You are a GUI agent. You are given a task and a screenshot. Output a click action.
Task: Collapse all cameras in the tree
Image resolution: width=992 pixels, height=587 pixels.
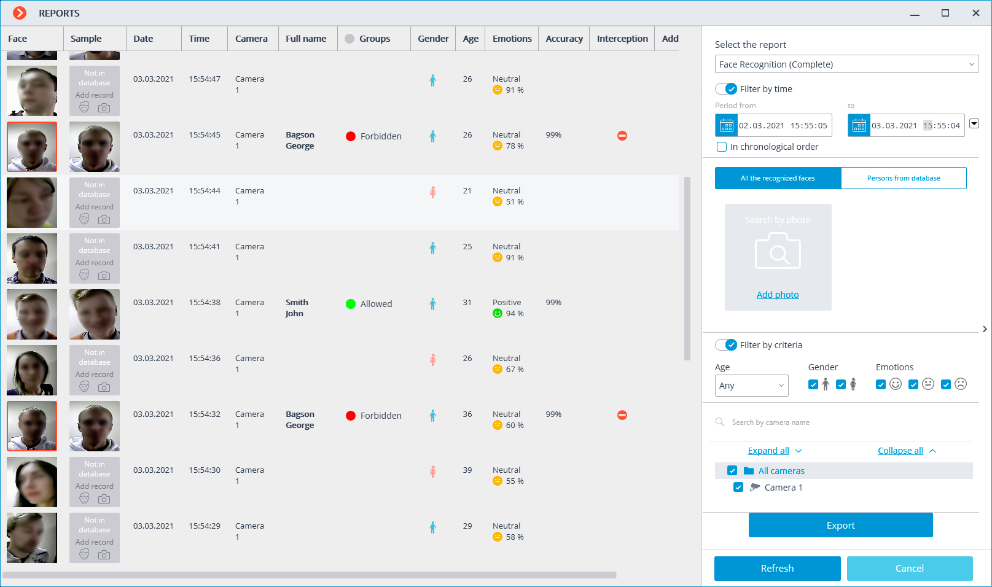[x=907, y=451]
